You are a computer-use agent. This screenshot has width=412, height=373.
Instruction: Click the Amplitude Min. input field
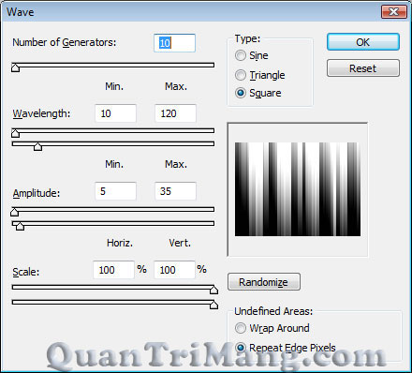pyautogui.click(x=115, y=191)
